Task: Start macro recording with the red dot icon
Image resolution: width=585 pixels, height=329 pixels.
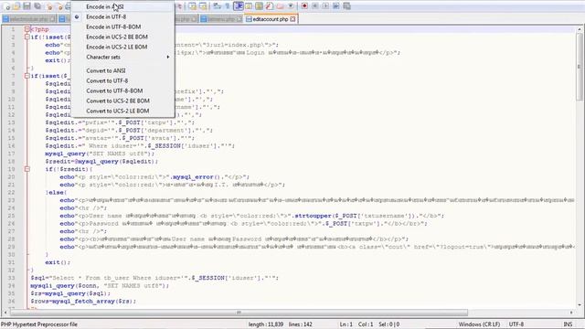Action: pos(304,6)
